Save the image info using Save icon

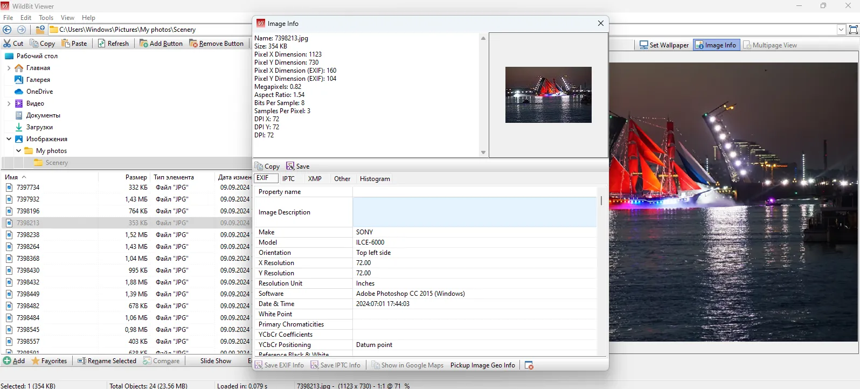pos(290,166)
